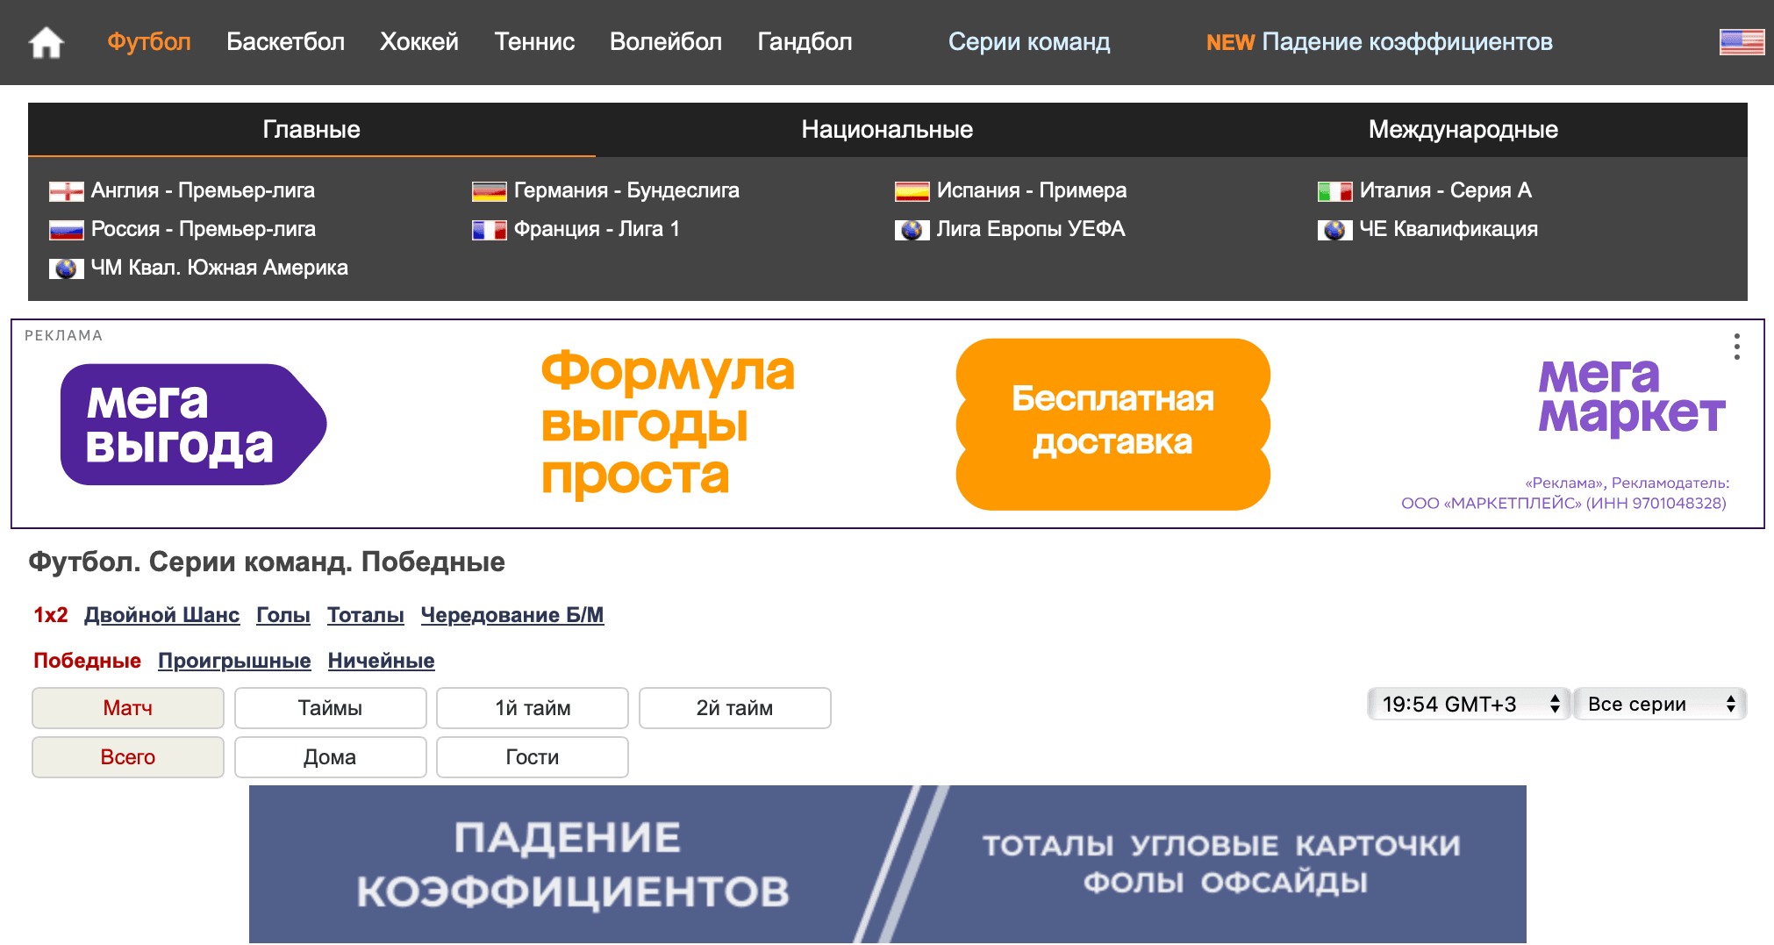This screenshot has height=945, width=1774.
Task: Open the Хоккей menu item
Action: (x=418, y=42)
